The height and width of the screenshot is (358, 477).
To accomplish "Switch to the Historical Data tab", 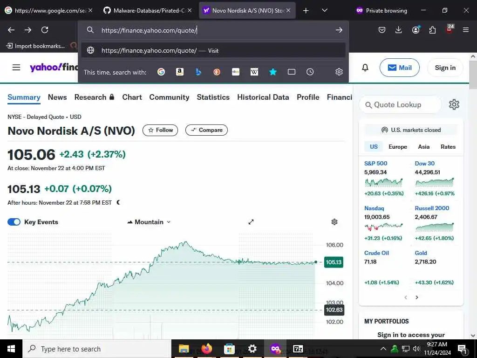I will [263, 97].
